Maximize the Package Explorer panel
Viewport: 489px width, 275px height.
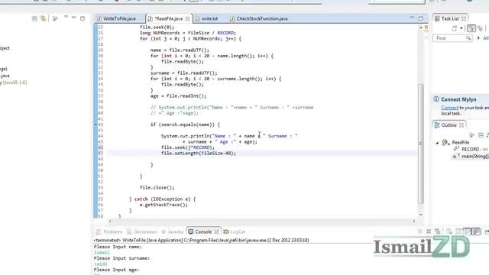point(83,18)
